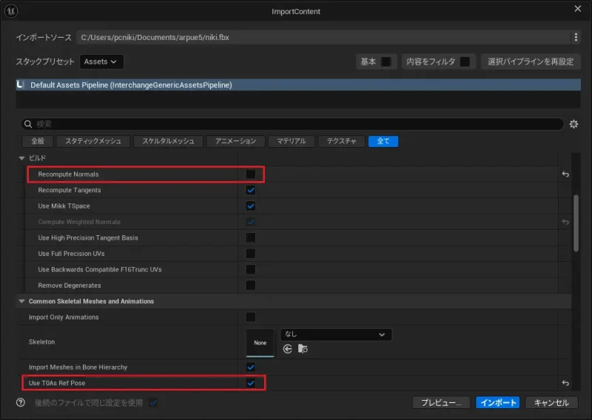Reset Compute Weighted Normals to default
592x420 pixels.
565,222
